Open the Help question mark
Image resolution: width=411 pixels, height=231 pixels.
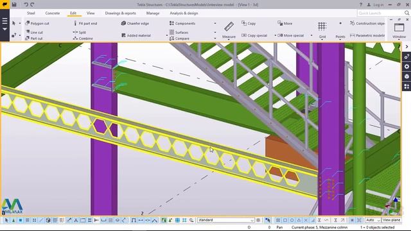coord(361,4)
